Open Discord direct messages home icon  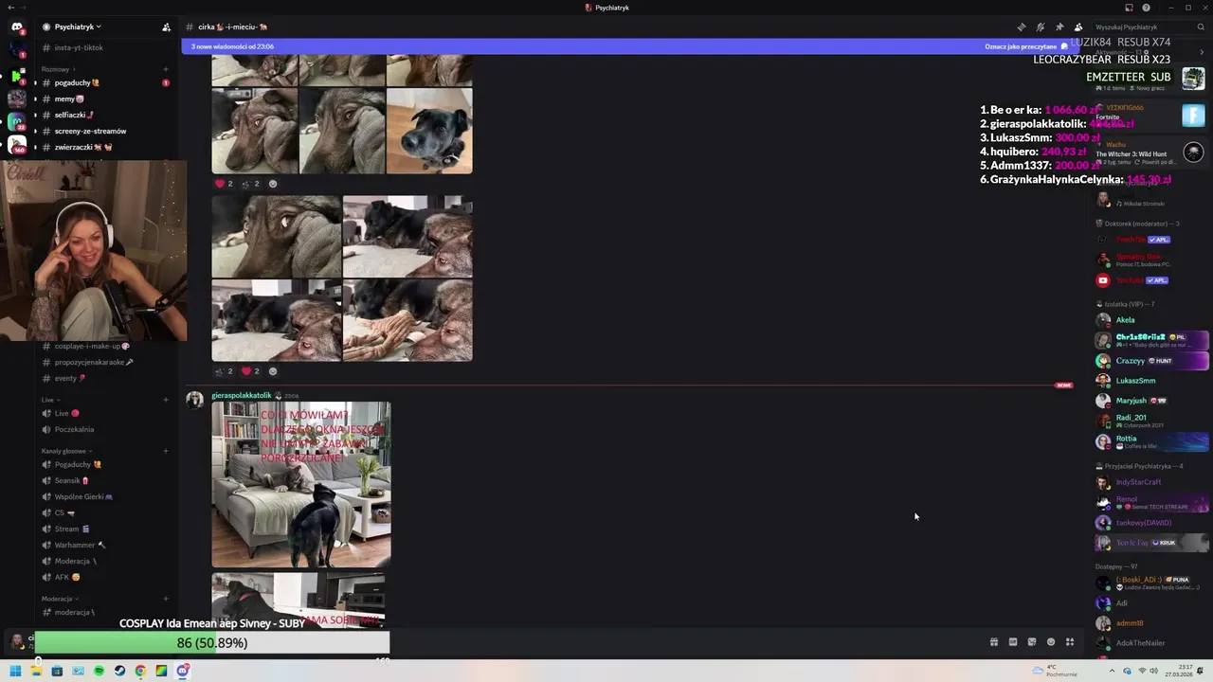tap(17, 27)
